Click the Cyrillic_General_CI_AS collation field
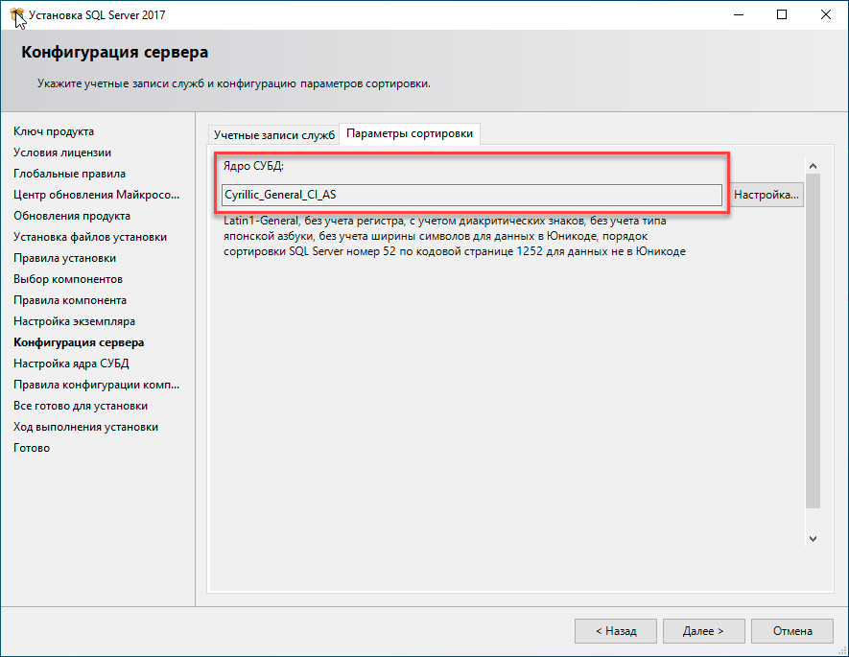Viewport: 849px width, 657px height. click(x=472, y=195)
